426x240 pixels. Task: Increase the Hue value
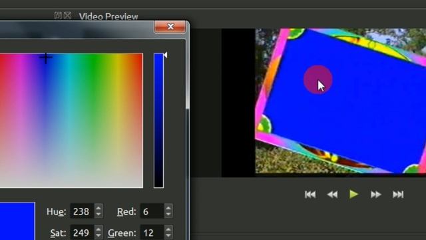point(99,208)
